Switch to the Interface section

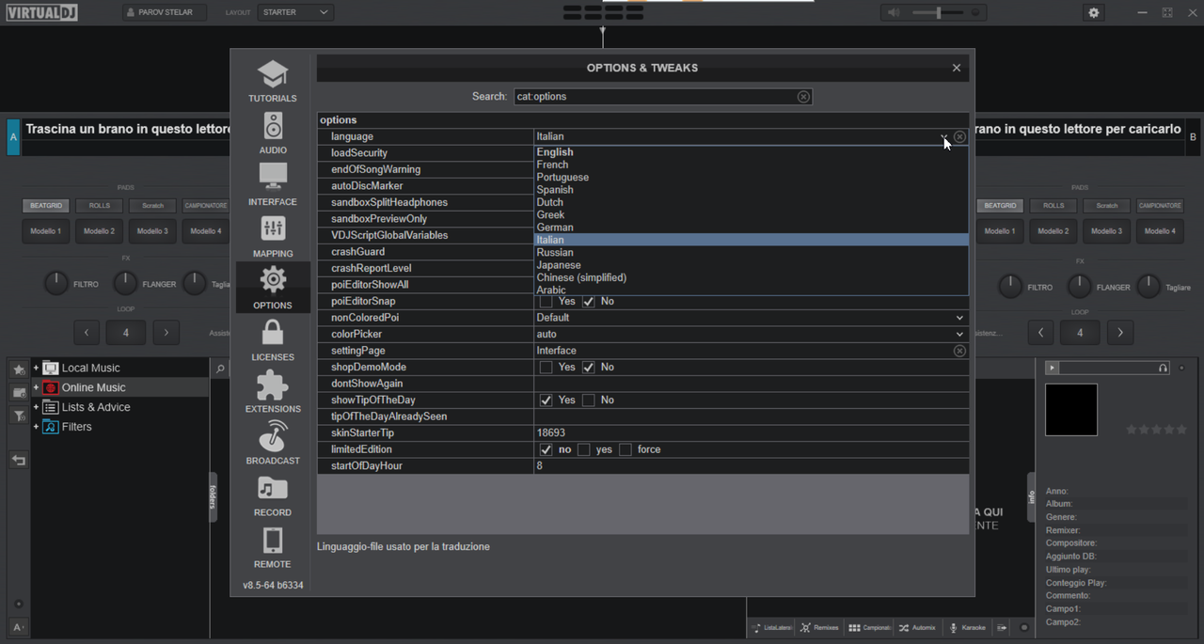click(x=273, y=185)
